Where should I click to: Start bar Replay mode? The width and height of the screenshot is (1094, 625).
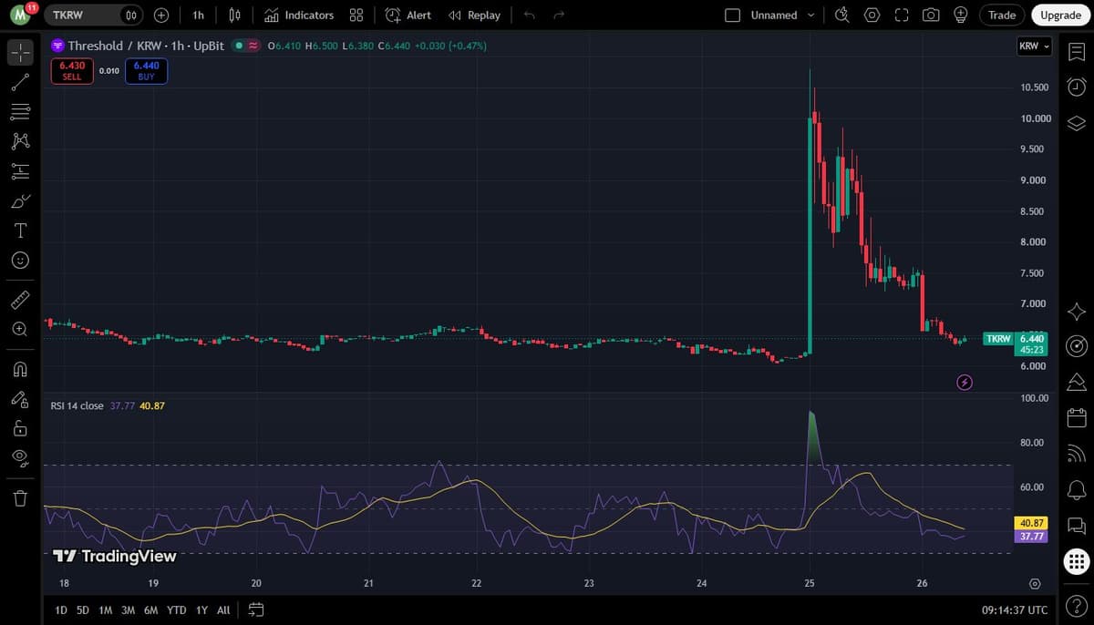(474, 15)
